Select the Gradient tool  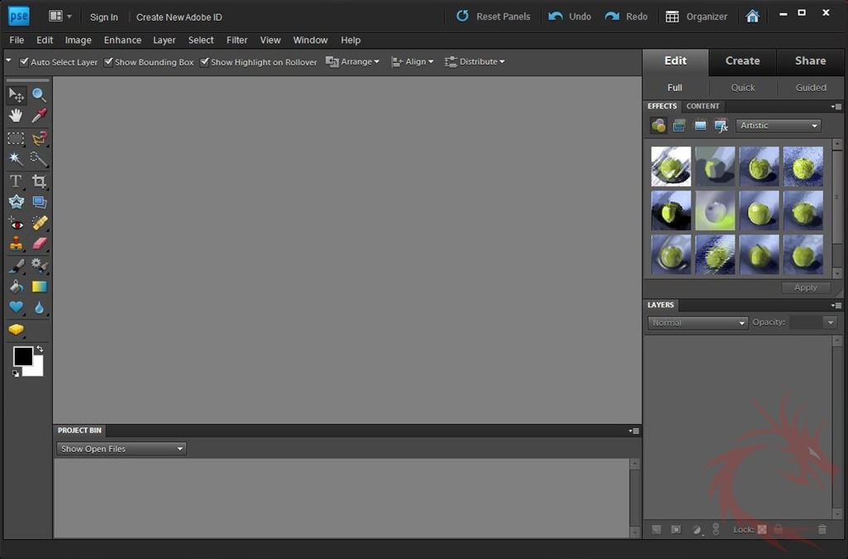[x=39, y=287]
